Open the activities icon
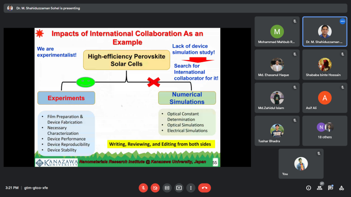351x197 pixels. (x=341, y=188)
